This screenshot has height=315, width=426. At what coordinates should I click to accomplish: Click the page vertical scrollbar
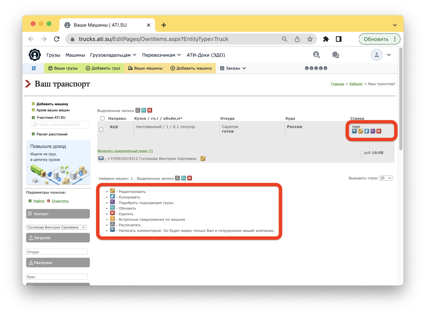coord(401,99)
